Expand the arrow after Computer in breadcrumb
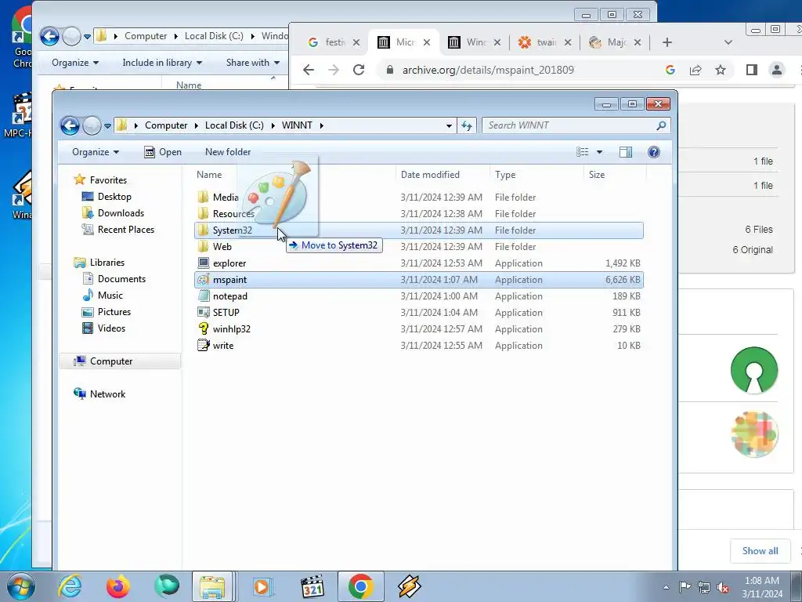The image size is (802, 602). [196, 125]
